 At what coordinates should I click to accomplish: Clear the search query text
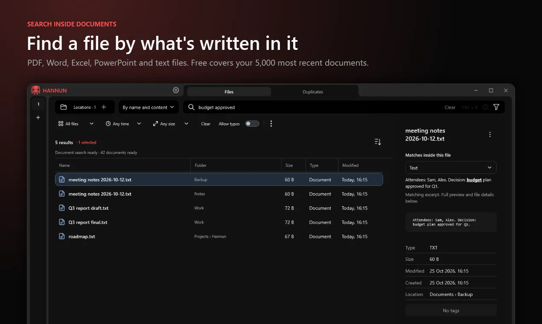click(x=450, y=107)
